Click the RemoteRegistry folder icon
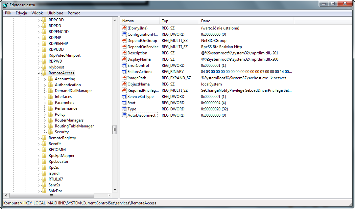Image resolution: width=355 pixels, height=209 pixels. click(x=44, y=138)
